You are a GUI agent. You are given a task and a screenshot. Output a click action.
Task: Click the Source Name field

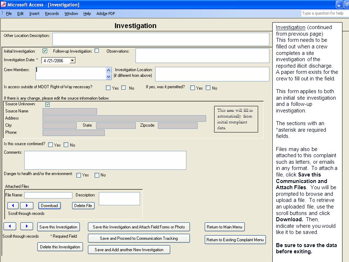70,111
